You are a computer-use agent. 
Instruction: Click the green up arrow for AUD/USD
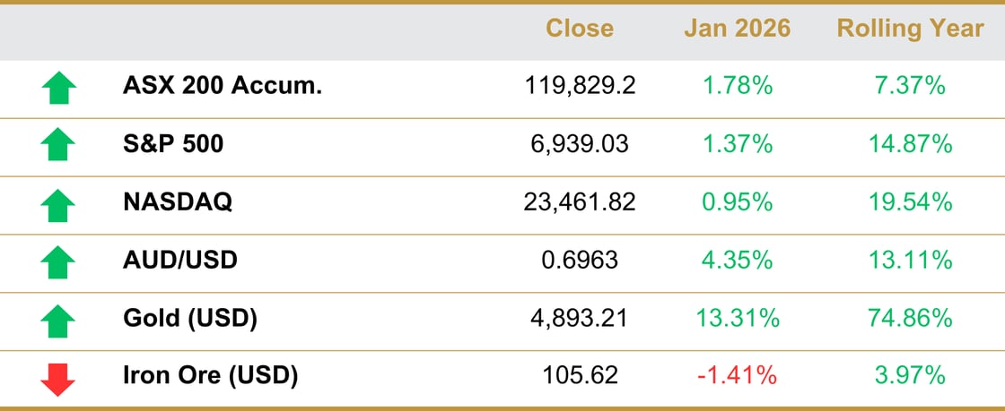59,262
